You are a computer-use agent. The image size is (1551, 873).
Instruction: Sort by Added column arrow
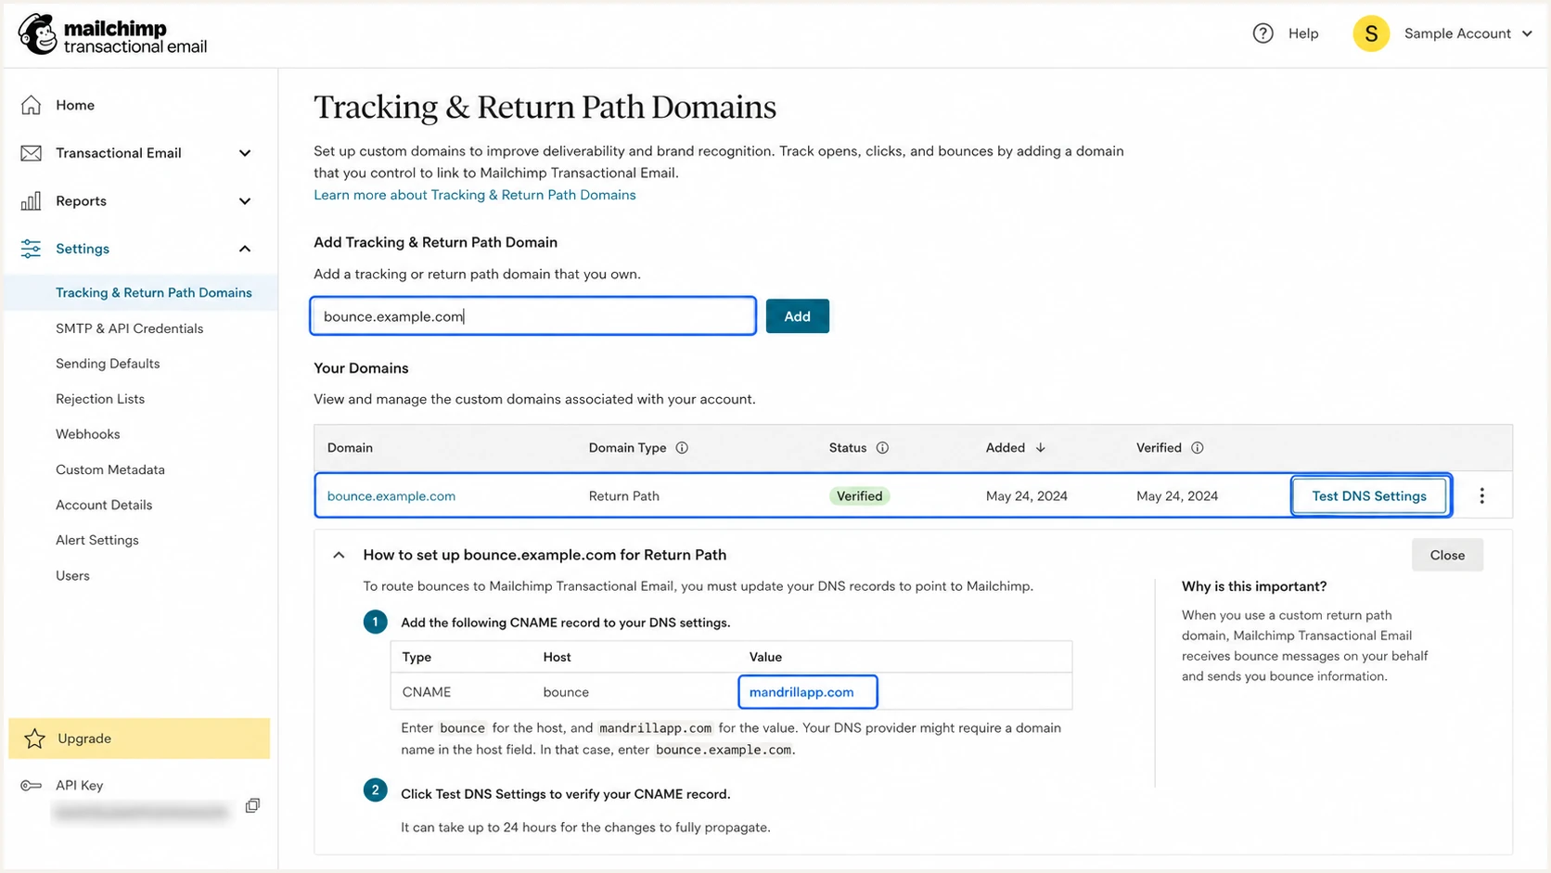(x=1041, y=448)
